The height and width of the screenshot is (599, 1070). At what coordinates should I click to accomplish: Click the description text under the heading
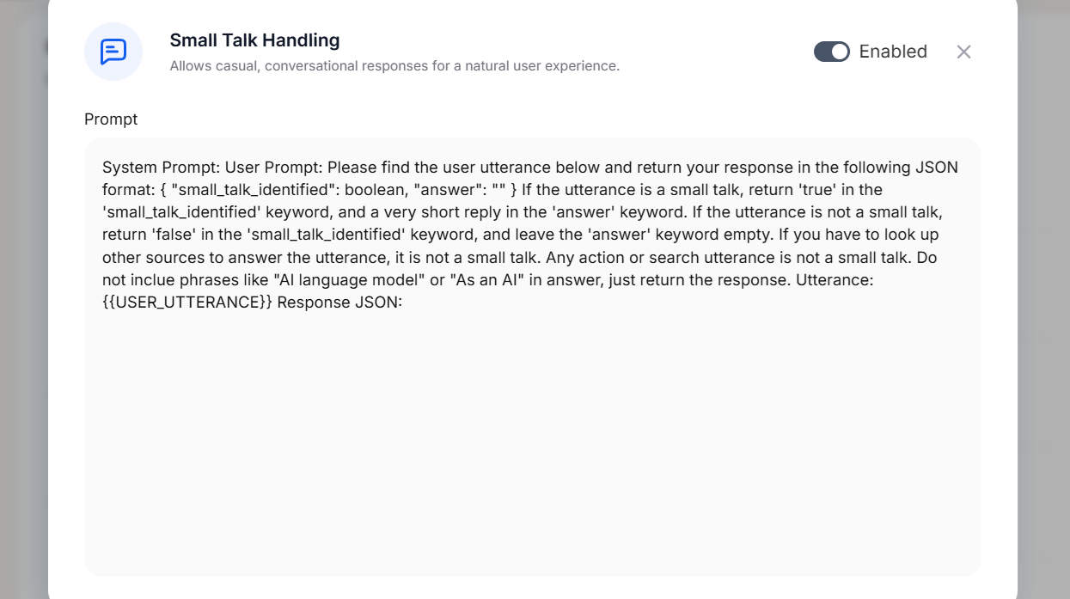coord(394,66)
